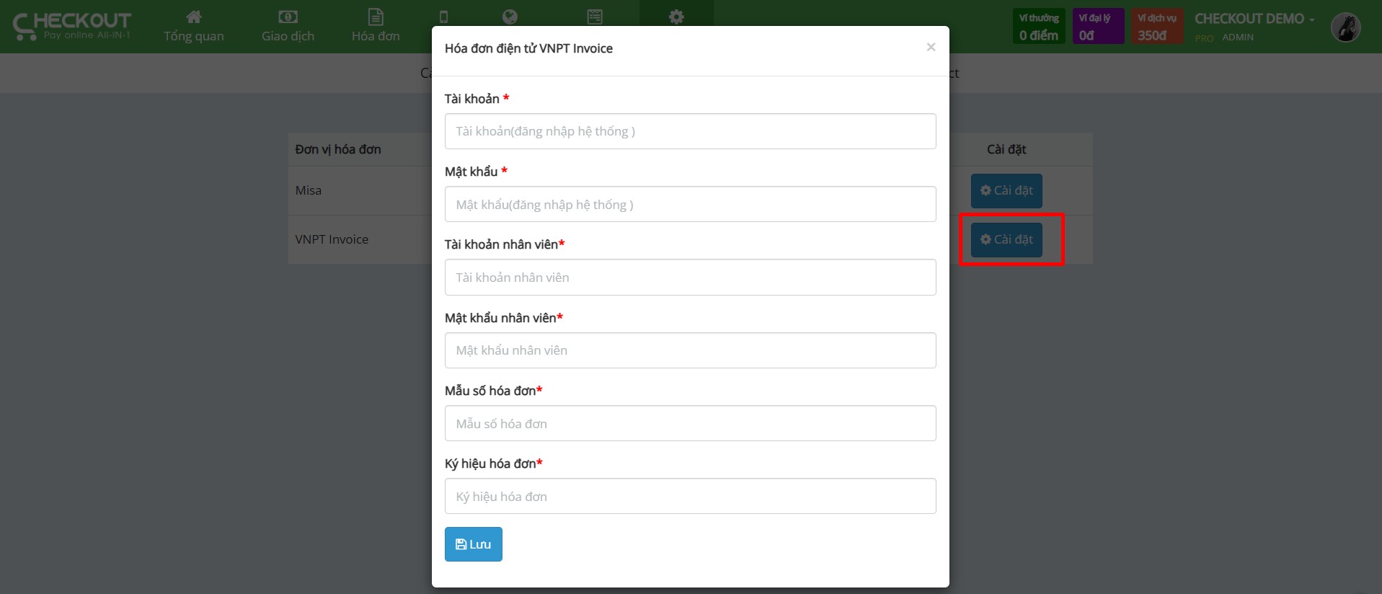
Task: Click the Tài khoản input field
Action: point(690,131)
